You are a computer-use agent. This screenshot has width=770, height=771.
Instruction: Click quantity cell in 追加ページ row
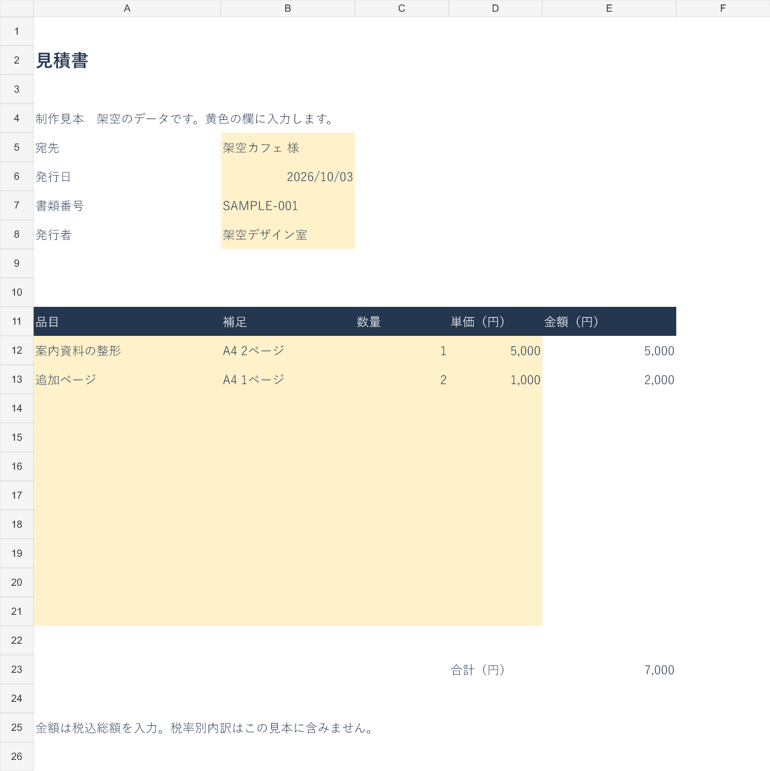click(402, 379)
